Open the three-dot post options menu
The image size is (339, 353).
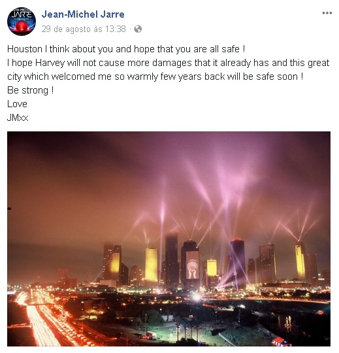point(327,13)
